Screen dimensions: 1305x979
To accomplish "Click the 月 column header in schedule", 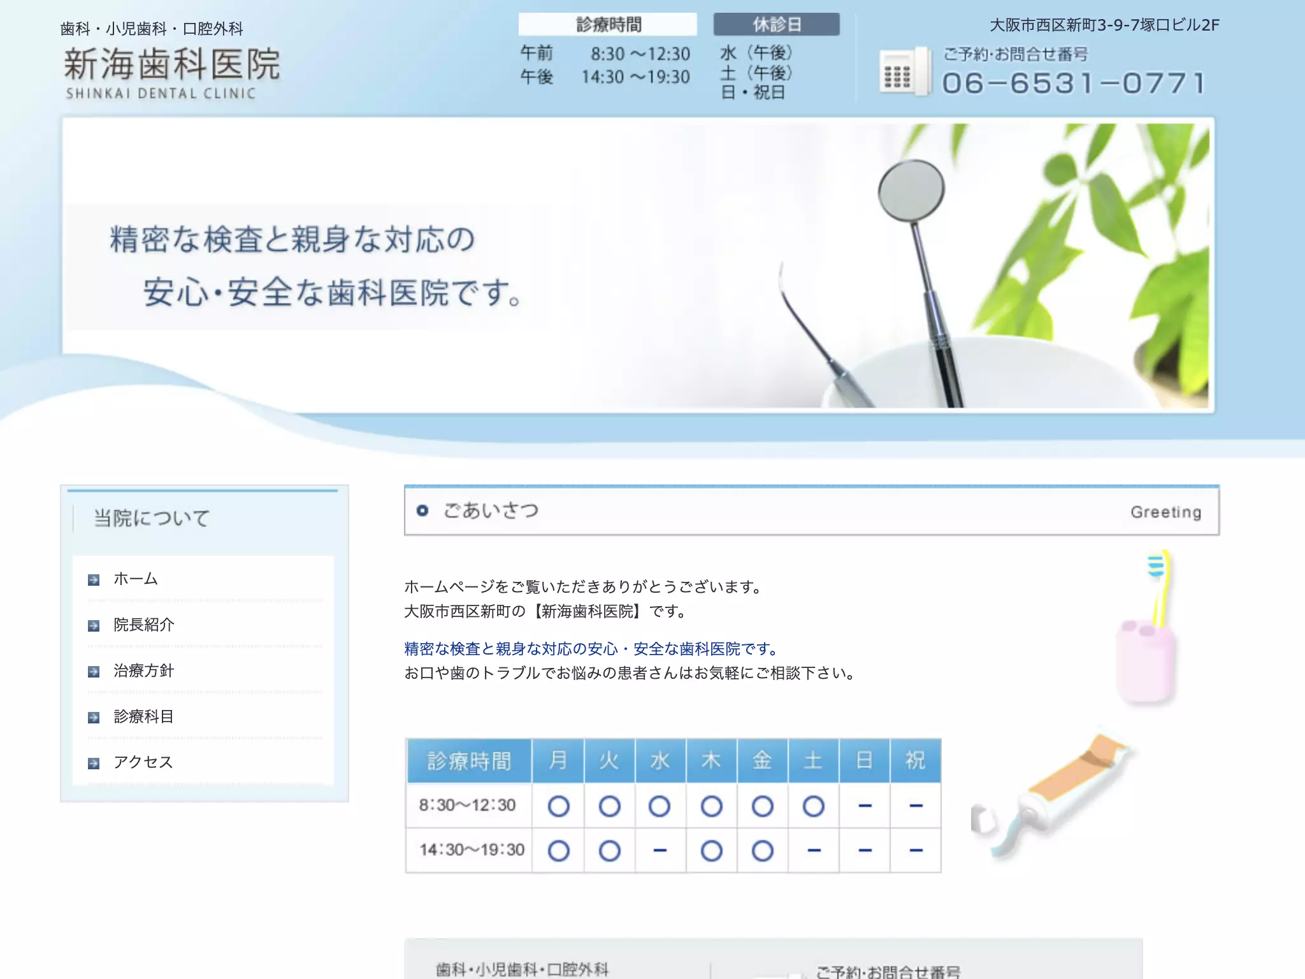I will pyautogui.click(x=558, y=760).
